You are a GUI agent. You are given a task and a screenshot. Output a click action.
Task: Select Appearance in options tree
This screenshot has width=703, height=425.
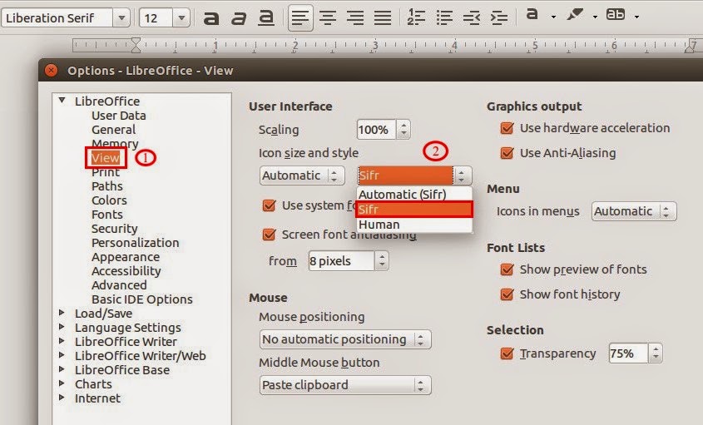coord(126,257)
